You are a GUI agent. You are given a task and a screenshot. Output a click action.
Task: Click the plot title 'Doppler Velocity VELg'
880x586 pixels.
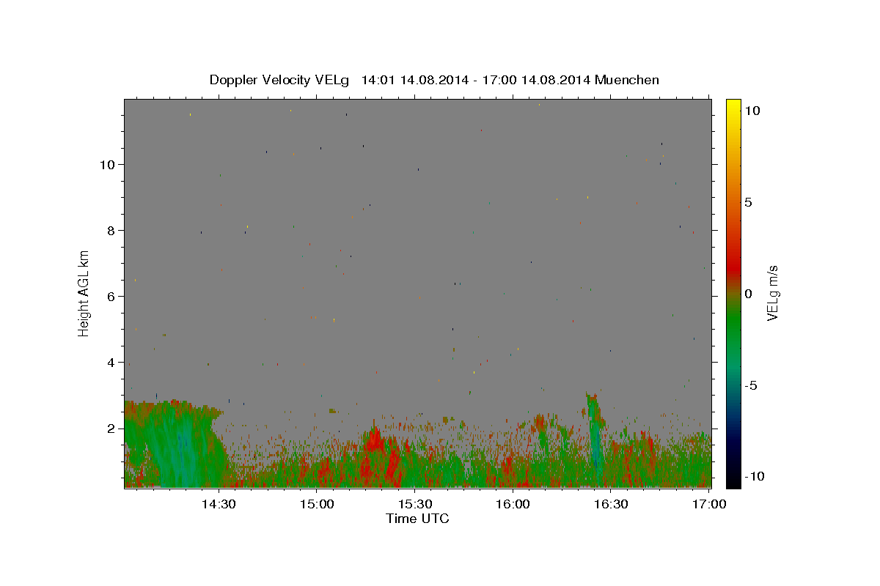pos(281,80)
